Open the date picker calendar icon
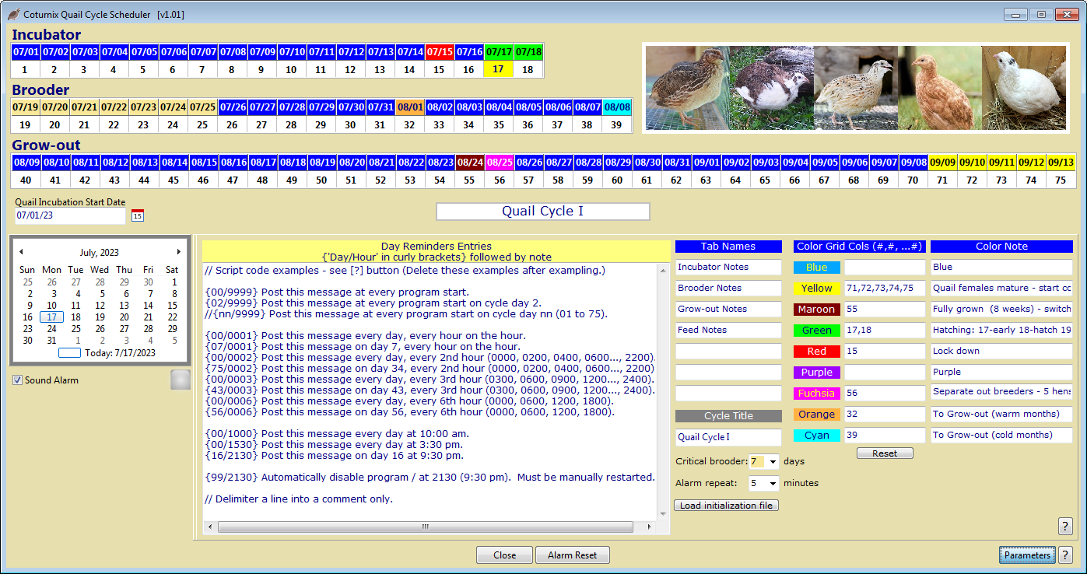 tap(137, 215)
